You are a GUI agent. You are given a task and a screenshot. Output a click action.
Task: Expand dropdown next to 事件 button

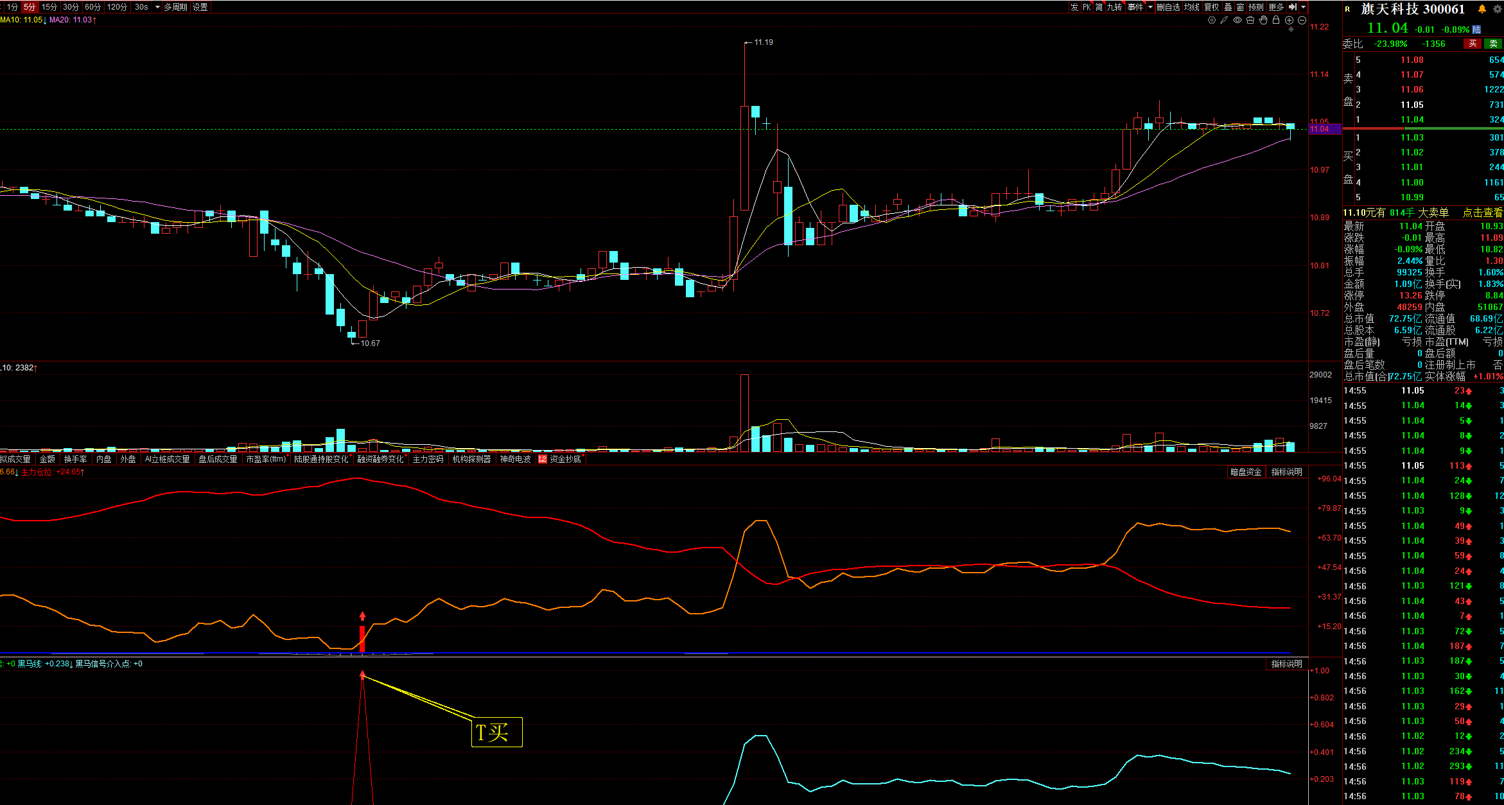click(1150, 7)
